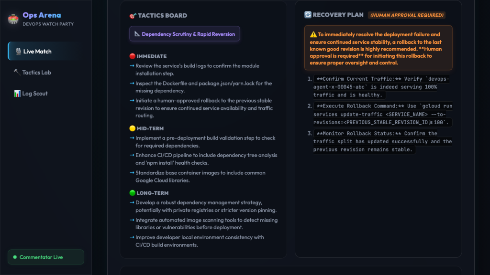Image resolution: width=490 pixels, height=275 pixels.
Task: Click the red Immediate priority circle
Action: 133,56
